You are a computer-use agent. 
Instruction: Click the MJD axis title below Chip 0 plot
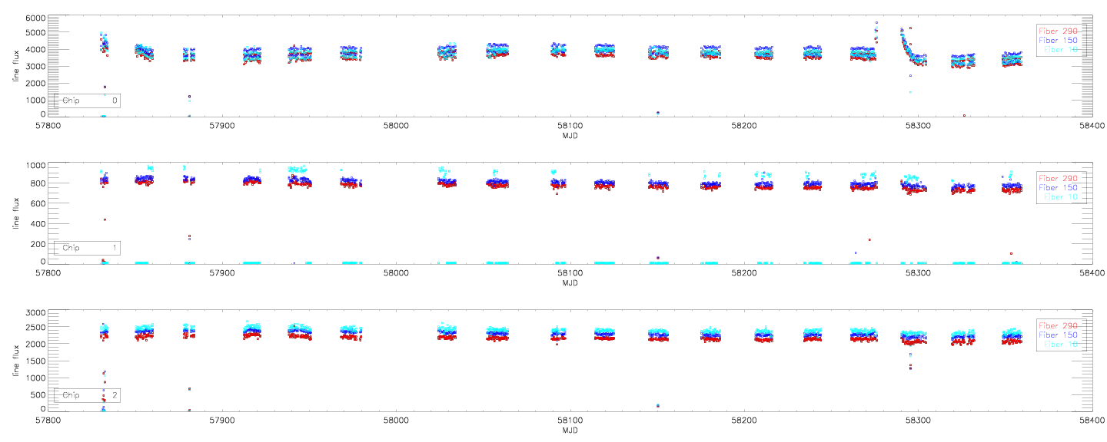pyautogui.click(x=570, y=136)
